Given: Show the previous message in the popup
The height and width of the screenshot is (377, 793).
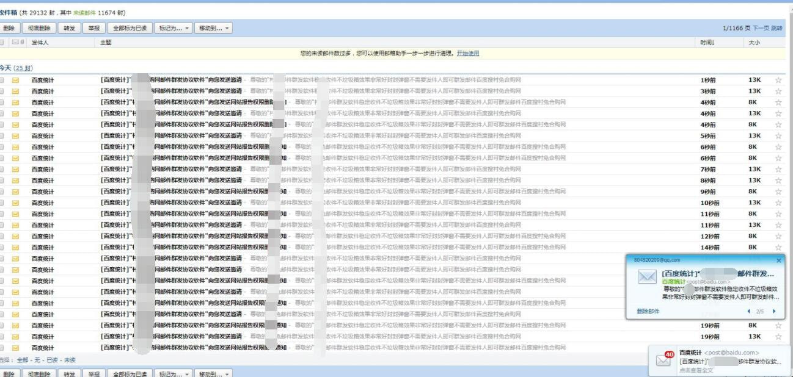Looking at the screenshot, I should 750,311.
